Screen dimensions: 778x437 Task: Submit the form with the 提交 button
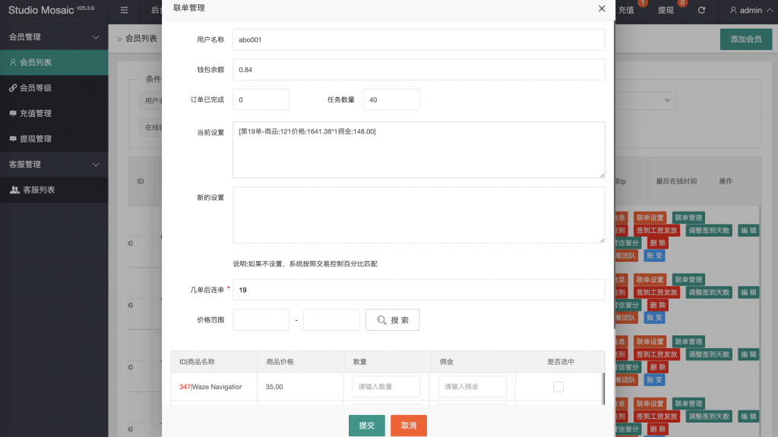point(366,426)
